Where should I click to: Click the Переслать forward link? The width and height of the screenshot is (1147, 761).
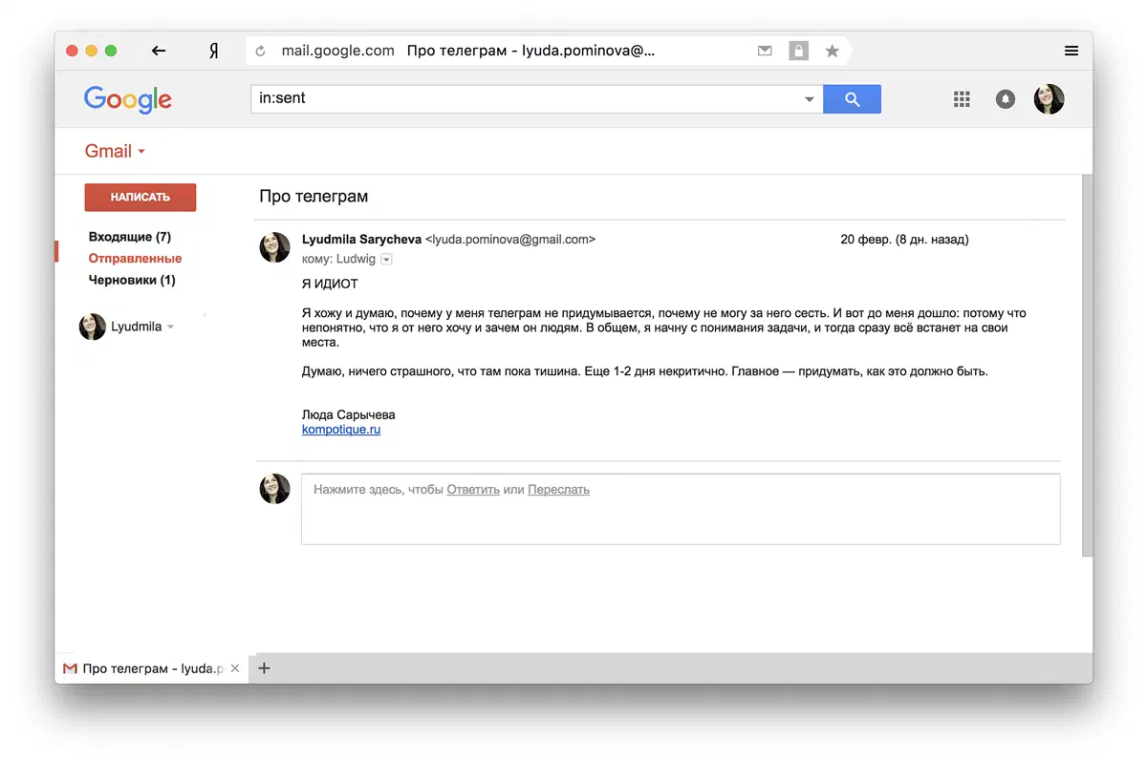pos(558,490)
